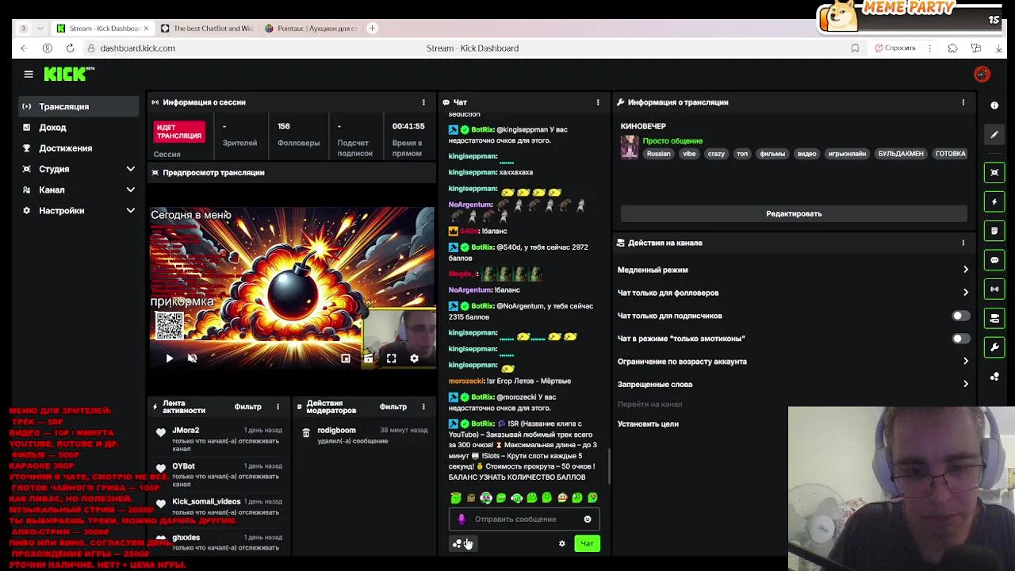Switch to Pointauc auction browser tab
The image size is (1015, 571).
[x=311, y=29]
